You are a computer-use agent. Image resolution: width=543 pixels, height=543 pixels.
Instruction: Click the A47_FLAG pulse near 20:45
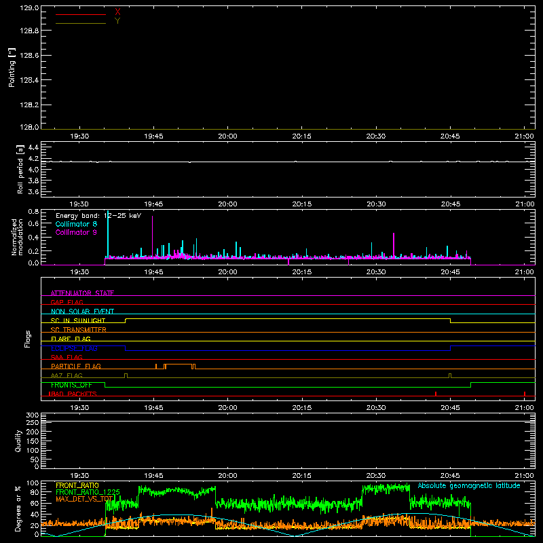[x=450, y=376]
